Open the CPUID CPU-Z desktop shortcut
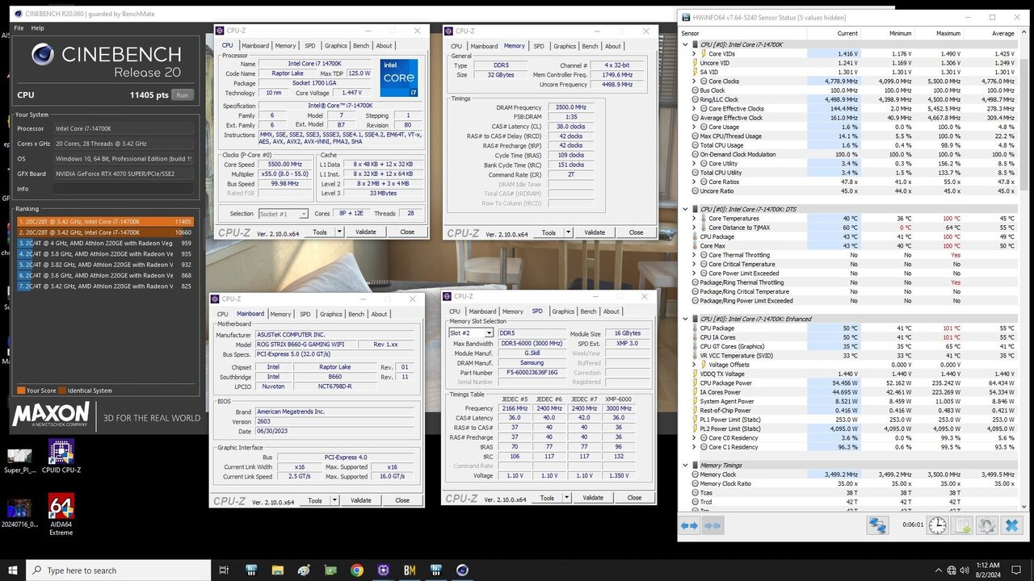Image resolution: width=1034 pixels, height=581 pixels. pyautogui.click(x=61, y=452)
